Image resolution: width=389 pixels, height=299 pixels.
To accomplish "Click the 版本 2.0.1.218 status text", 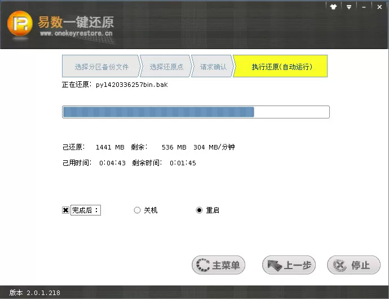I will [x=35, y=293].
